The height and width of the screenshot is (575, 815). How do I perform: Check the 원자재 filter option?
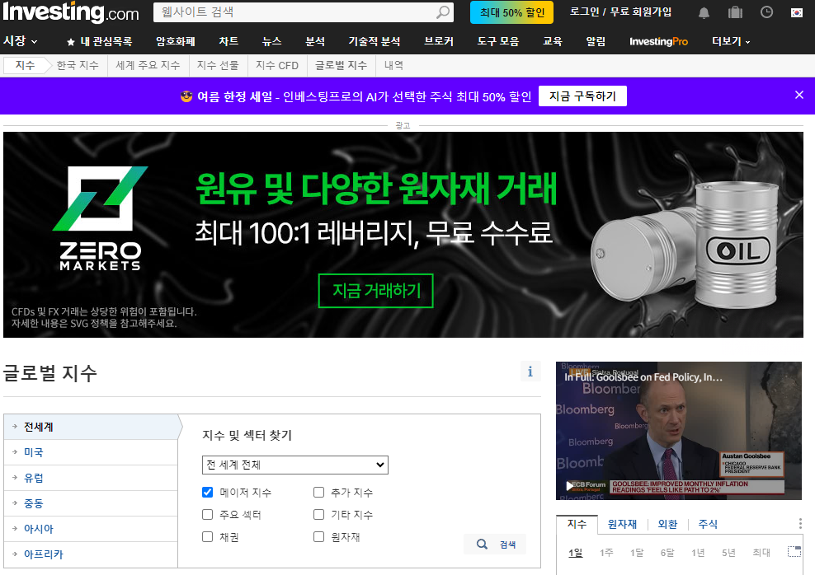318,535
